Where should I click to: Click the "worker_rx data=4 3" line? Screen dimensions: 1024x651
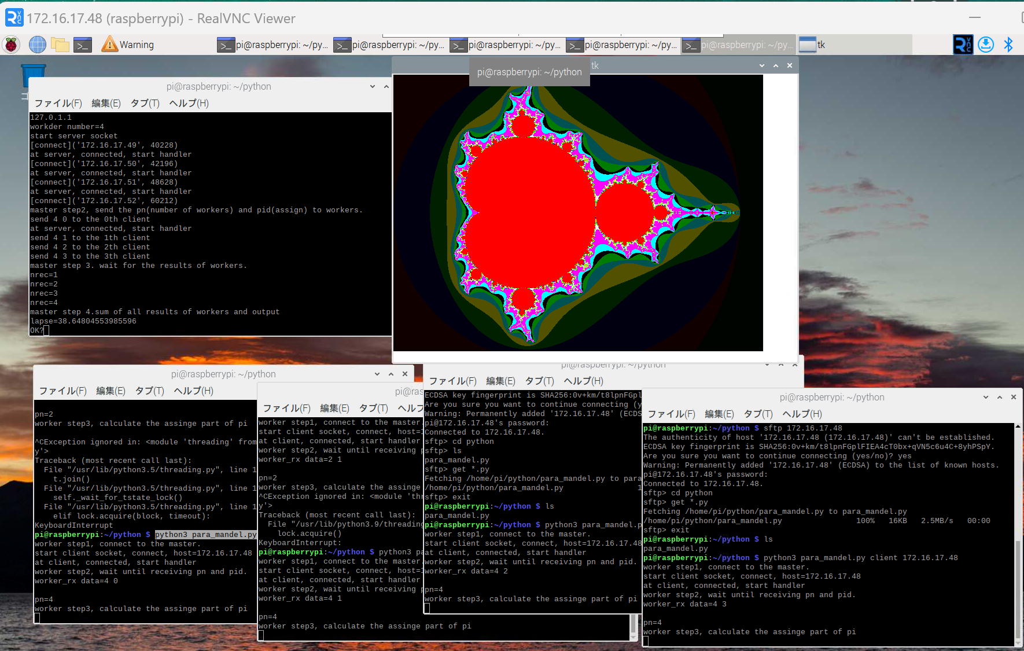coord(685,604)
